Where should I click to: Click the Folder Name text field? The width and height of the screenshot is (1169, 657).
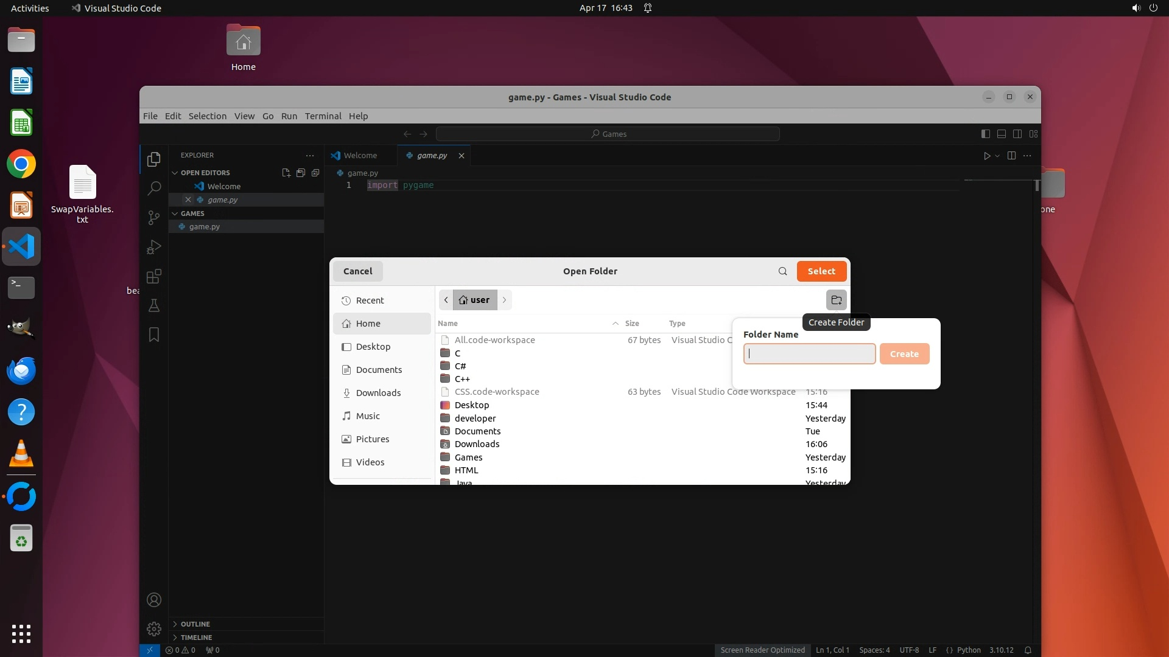point(809,354)
